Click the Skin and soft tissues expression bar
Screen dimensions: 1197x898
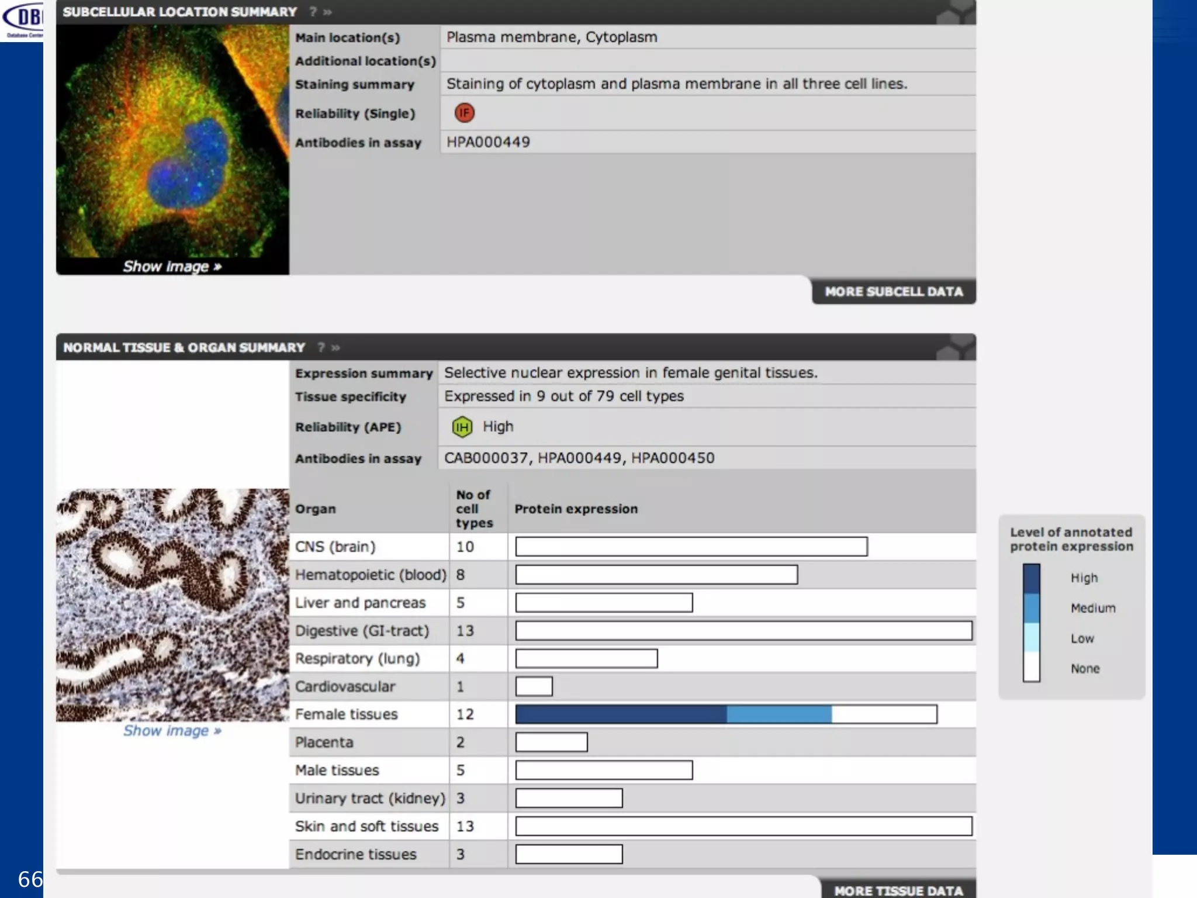click(743, 826)
